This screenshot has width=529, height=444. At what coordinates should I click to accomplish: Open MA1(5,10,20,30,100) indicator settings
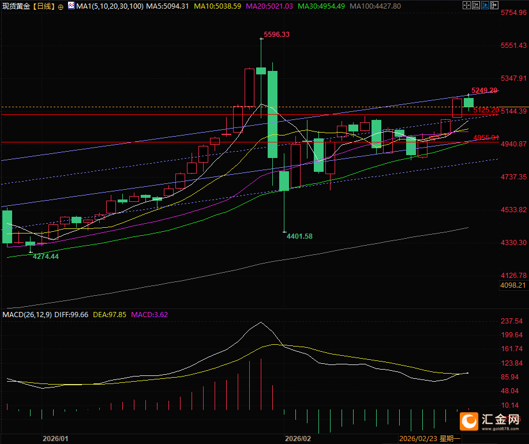click(110, 6)
